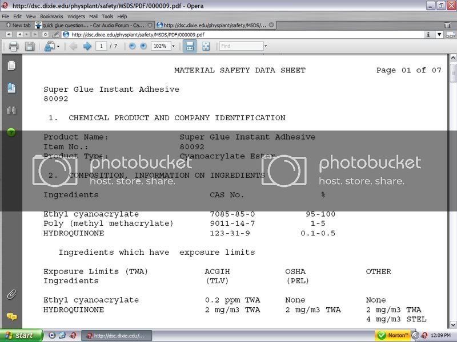The height and width of the screenshot is (342, 457).
Task: Open the collaborate/share icon in PDF toolbar
Action: [x=50, y=46]
